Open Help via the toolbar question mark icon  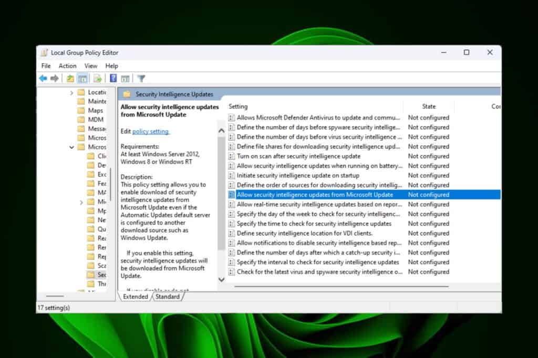[x=113, y=78]
